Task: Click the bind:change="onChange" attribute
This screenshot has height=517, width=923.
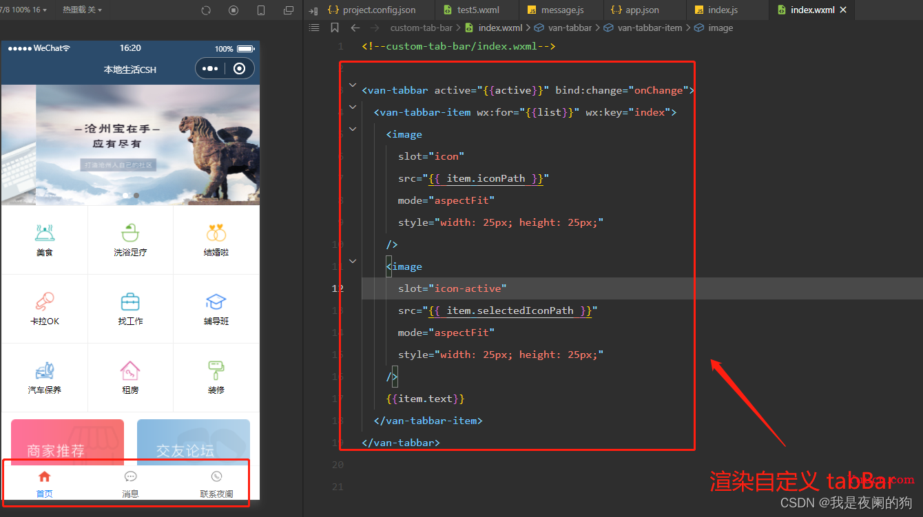Action: (x=621, y=90)
